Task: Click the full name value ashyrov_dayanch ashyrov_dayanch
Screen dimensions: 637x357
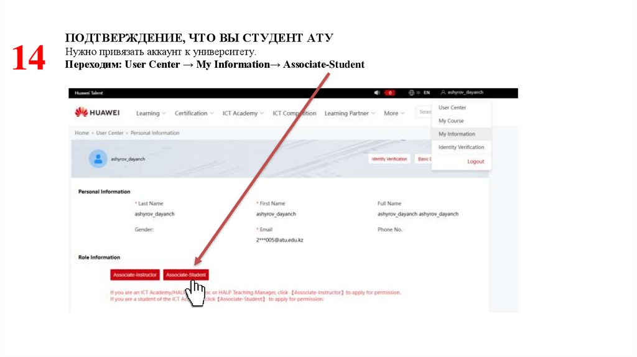Action: pyautogui.click(x=418, y=214)
